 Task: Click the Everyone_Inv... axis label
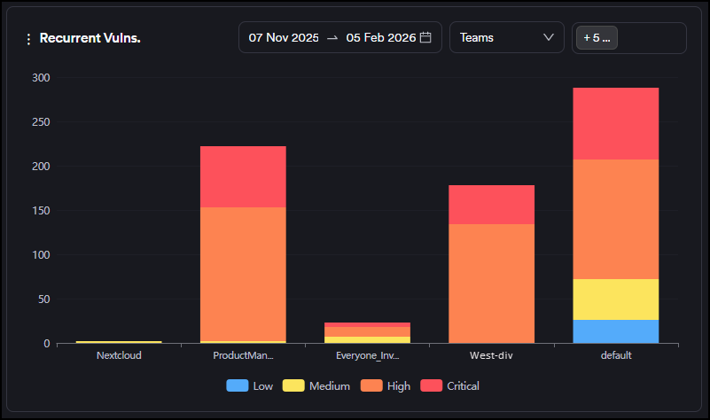click(367, 356)
